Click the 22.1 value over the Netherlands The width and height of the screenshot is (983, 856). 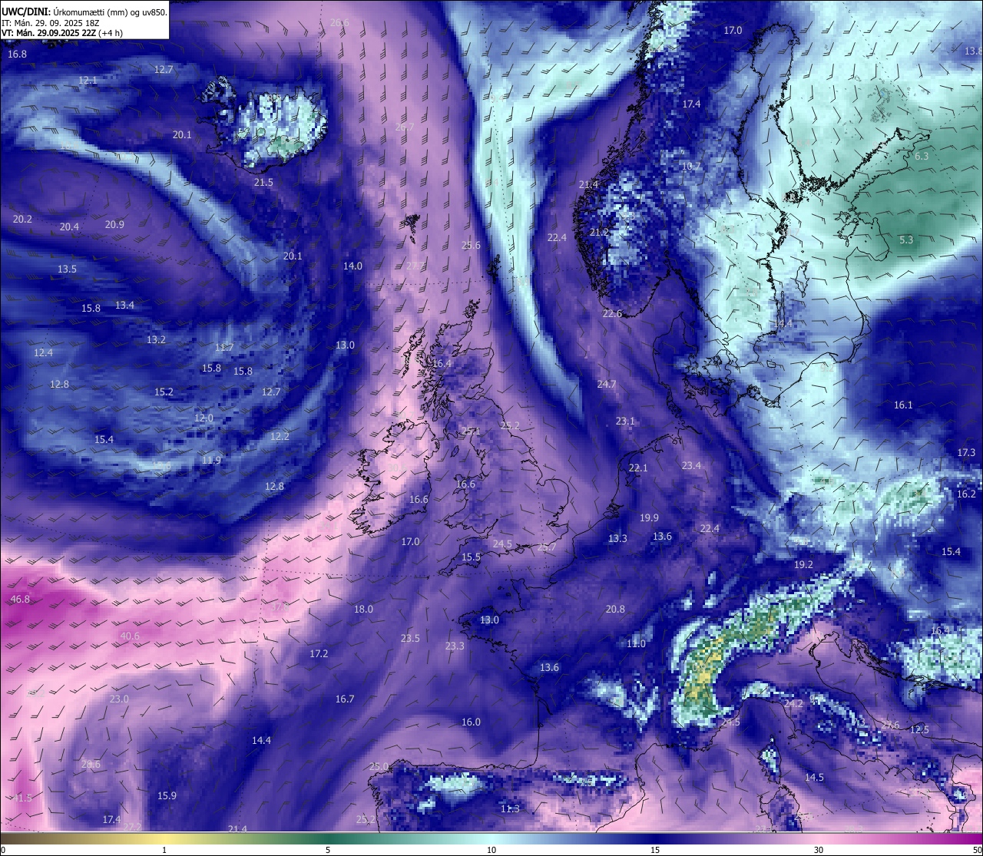[x=638, y=468]
